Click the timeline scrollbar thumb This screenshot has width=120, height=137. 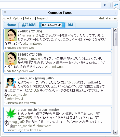[x=115, y=39]
